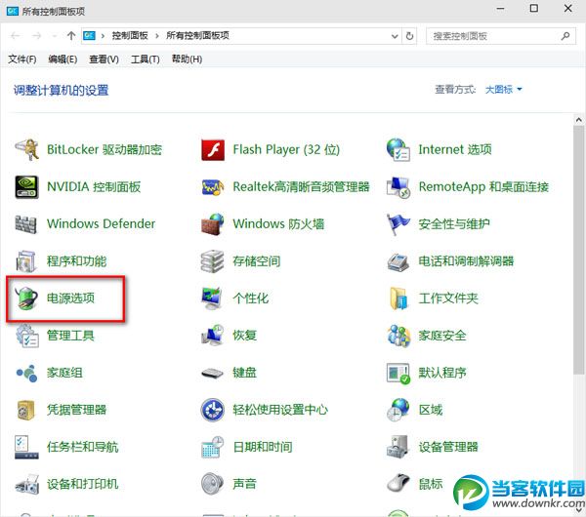The height and width of the screenshot is (517, 586).
Task: Expand the 大图标 view mode dropdown
Action: 503,90
